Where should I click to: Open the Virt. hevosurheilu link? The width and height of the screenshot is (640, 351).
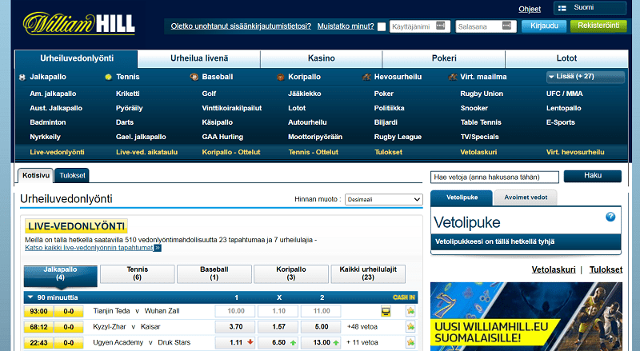pyautogui.click(x=575, y=152)
